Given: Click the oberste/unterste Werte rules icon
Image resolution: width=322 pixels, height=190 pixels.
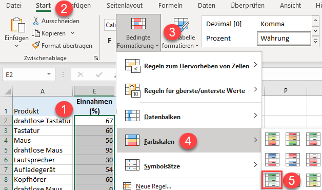Looking at the screenshot, I should tap(132, 90).
